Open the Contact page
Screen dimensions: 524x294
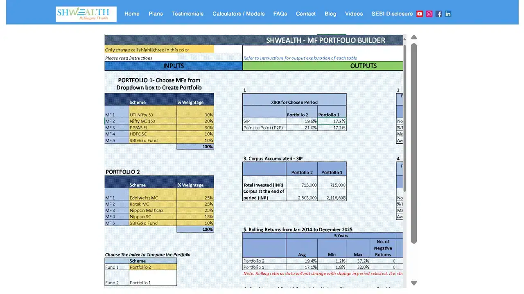(306, 14)
